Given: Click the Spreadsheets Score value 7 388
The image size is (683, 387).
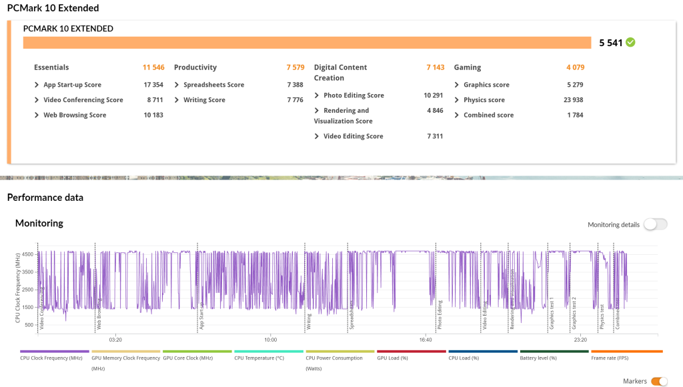Looking at the screenshot, I should 295,85.
